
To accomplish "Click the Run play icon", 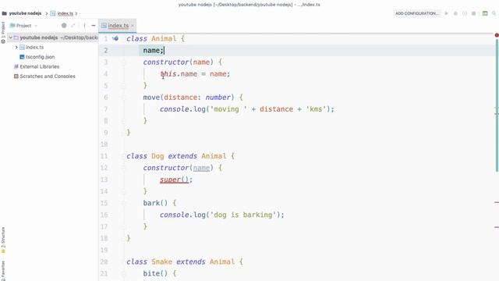I will [447, 13].
